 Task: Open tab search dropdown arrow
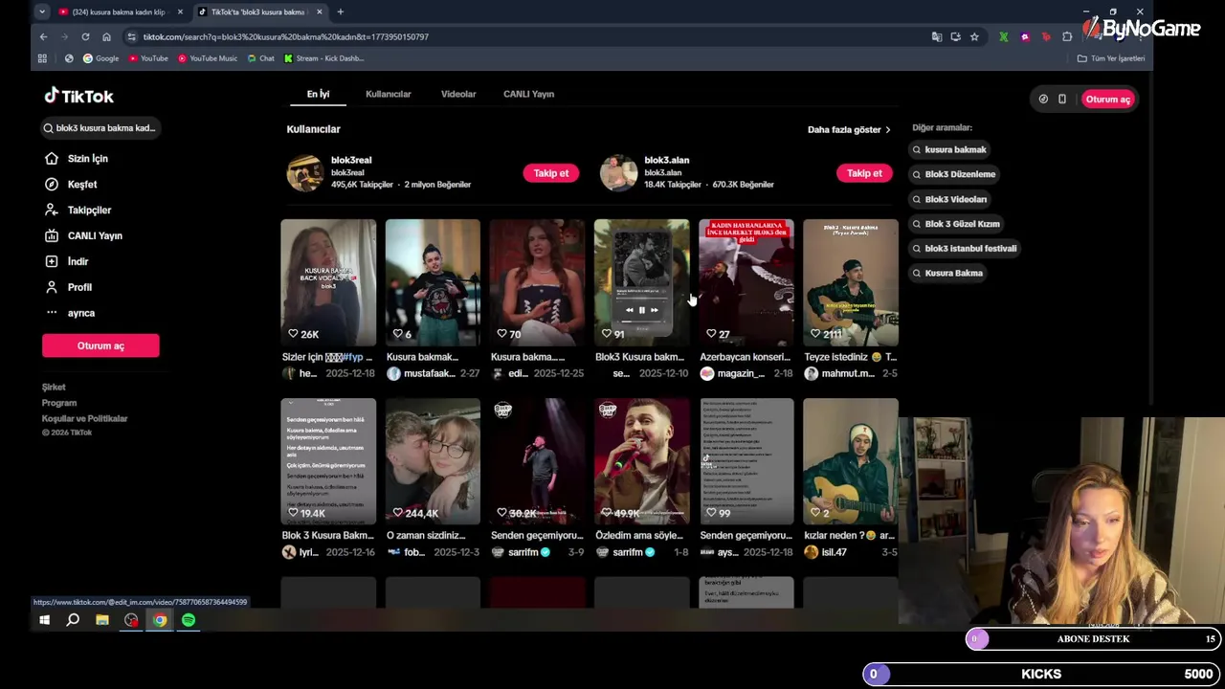point(41,11)
